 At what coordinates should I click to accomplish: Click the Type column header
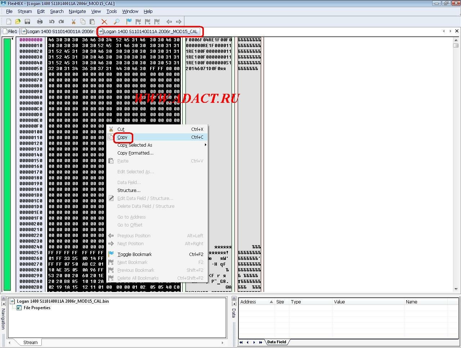coord(311,302)
